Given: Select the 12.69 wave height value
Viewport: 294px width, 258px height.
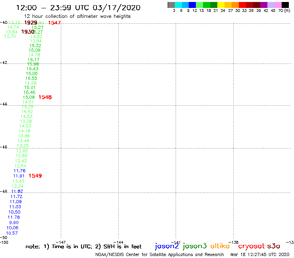Looking at the screenshot, I should [x=21, y=156].
